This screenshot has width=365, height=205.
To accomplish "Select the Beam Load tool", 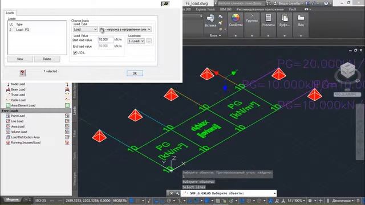I will coord(18,89).
